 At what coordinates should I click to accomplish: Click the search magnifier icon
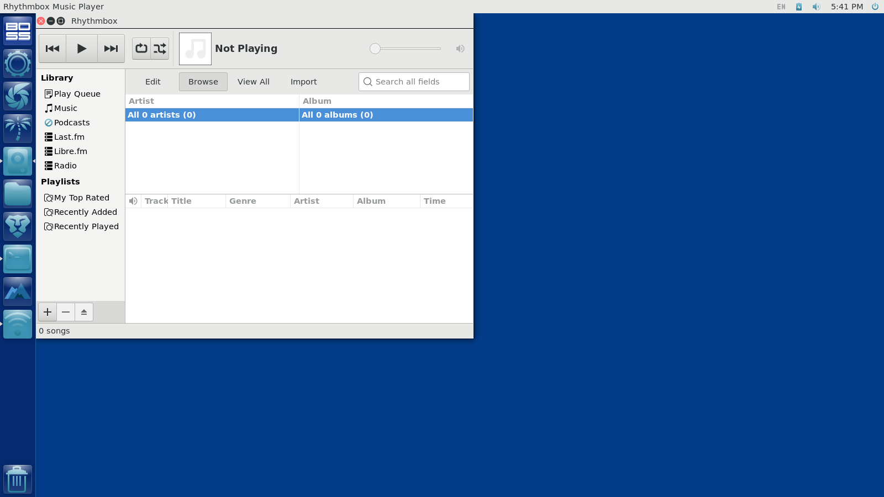click(368, 82)
